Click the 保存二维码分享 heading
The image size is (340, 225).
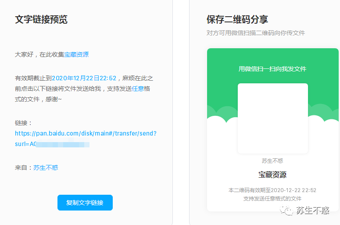coord(237,19)
